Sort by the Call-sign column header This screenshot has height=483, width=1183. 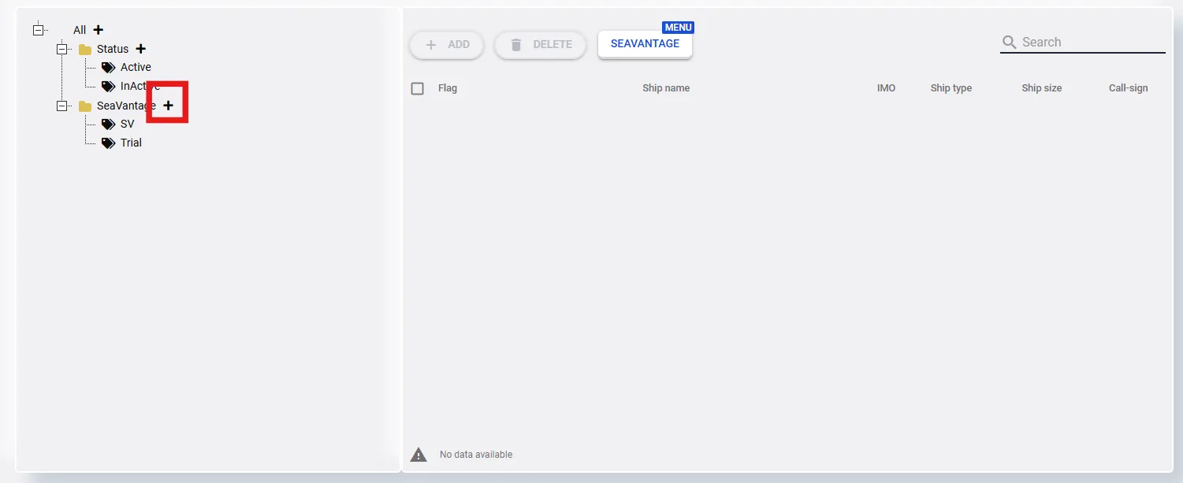pos(1129,88)
